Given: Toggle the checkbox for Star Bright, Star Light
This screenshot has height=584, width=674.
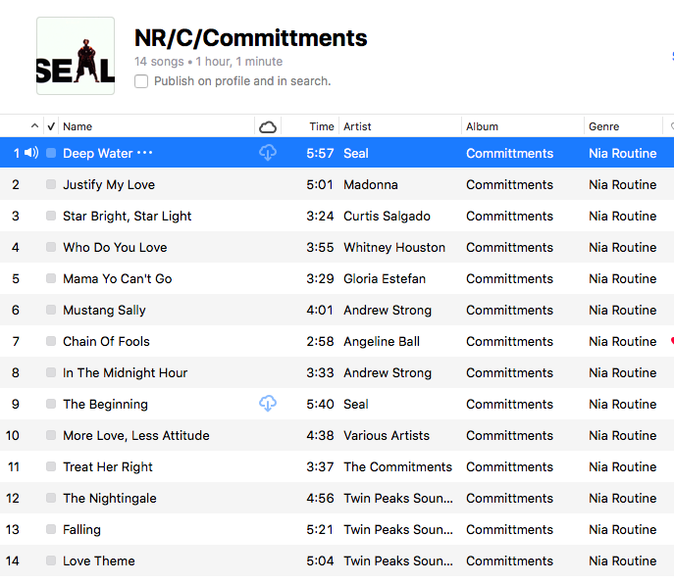Looking at the screenshot, I should pyautogui.click(x=51, y=216).
